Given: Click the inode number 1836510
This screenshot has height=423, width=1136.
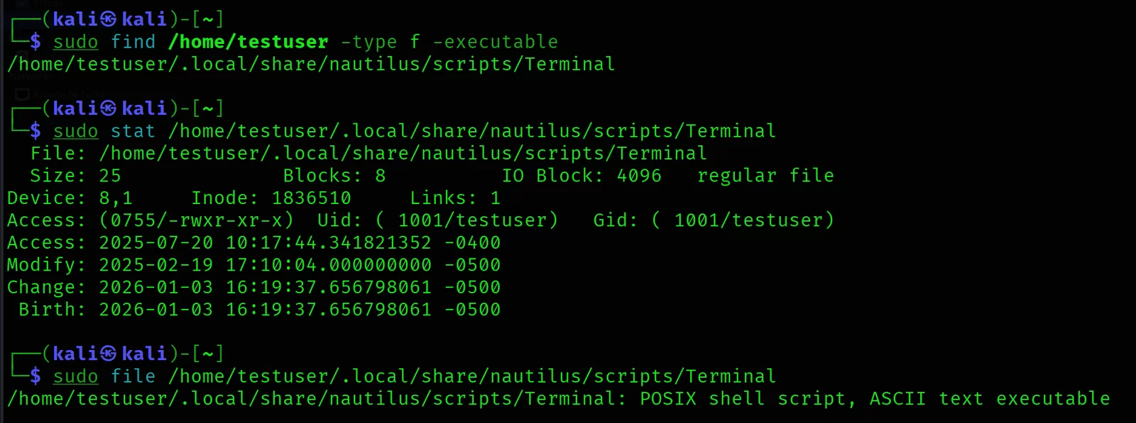Looking at the screenshot, I should (x=311, y=198).
